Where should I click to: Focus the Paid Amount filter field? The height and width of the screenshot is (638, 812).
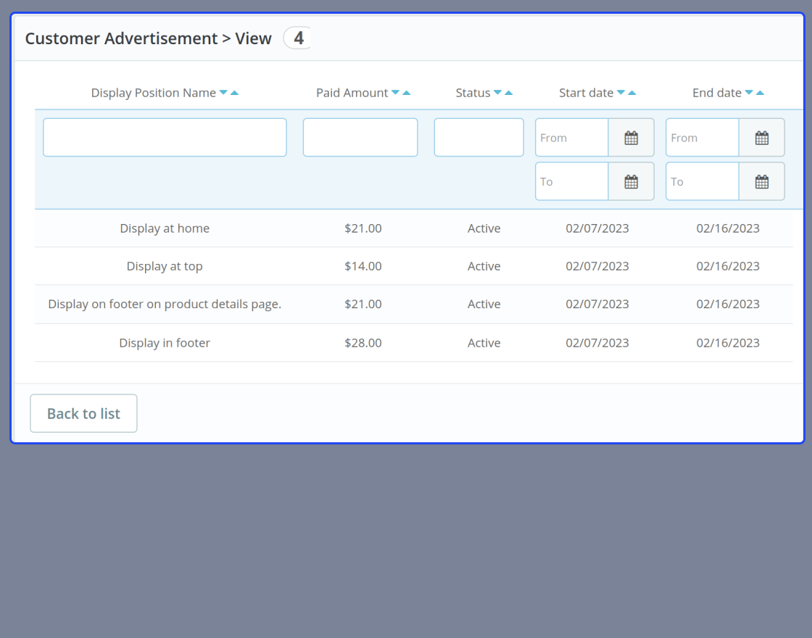[360, 137]
